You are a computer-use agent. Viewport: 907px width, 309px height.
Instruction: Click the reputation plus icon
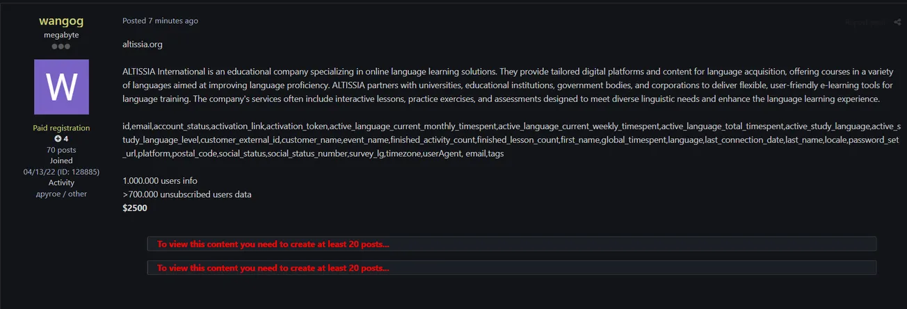[58, 139]
